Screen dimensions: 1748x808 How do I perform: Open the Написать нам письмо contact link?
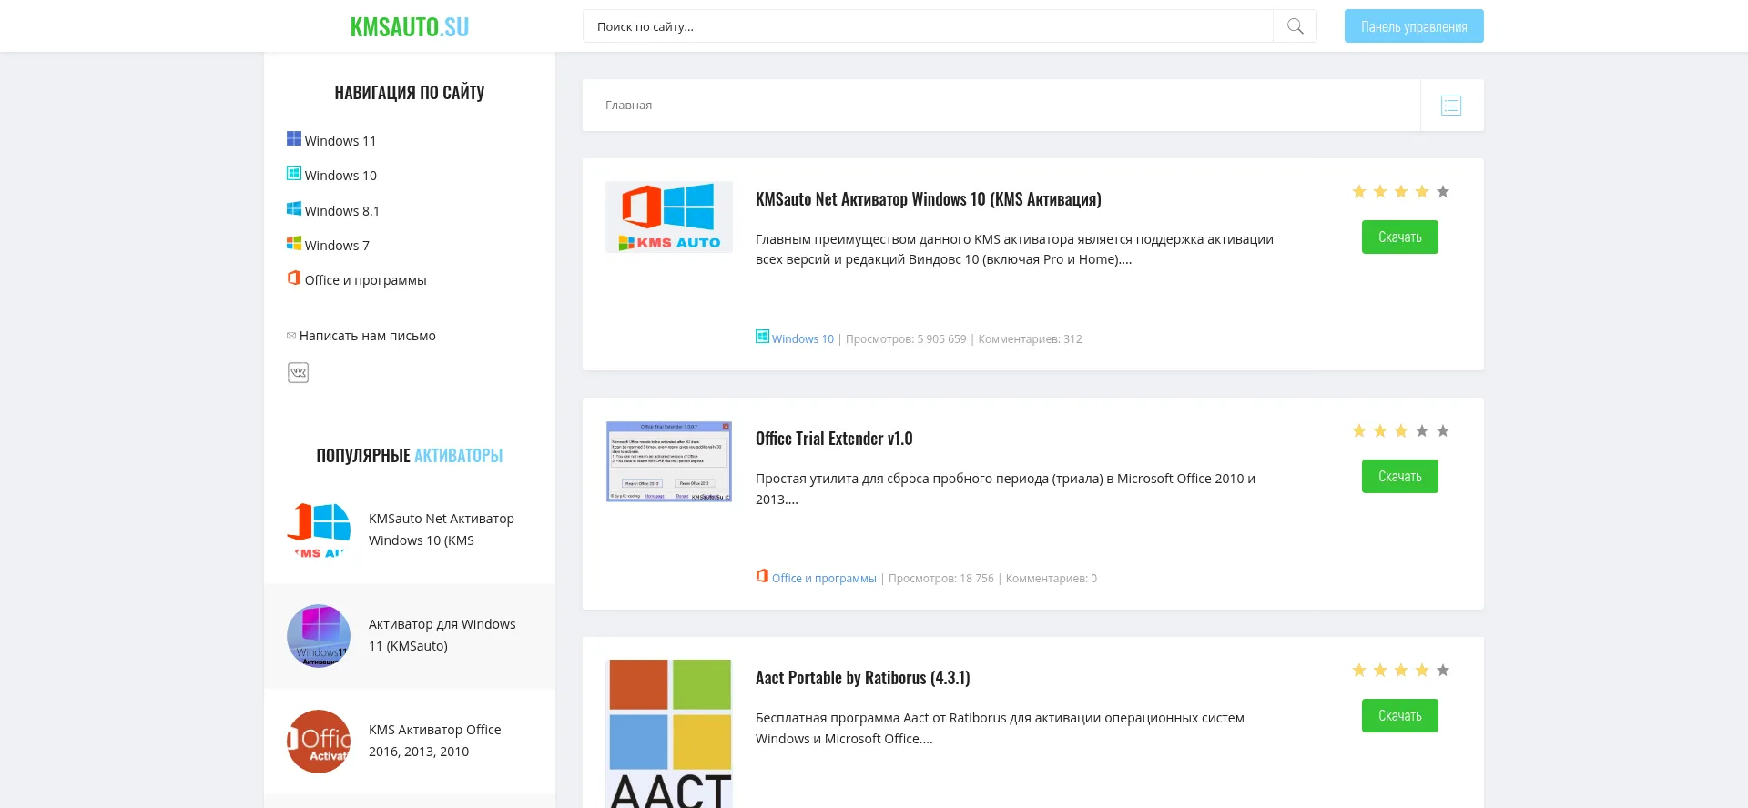tap(368, 336)
